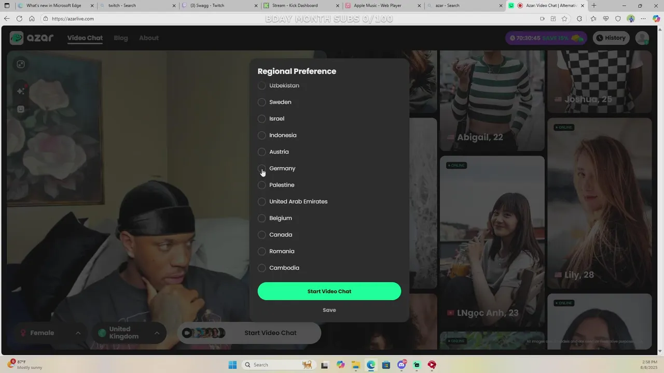The width and height of the screenshot is (664, 373).
Task: Open Task View from the taskbar
Action: click(x=325, y=365)
